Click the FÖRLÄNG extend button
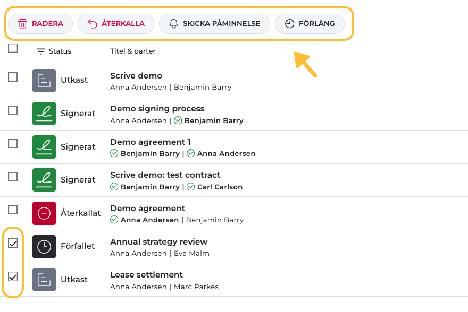Viewport: 468px width, 312px height. click(310, 24)
